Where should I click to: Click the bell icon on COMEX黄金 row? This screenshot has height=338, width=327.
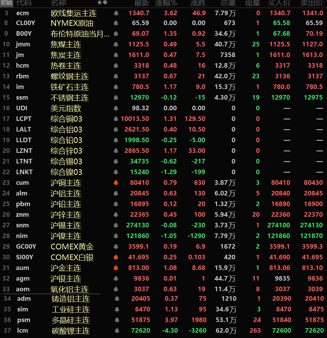(x=116, y=247)
